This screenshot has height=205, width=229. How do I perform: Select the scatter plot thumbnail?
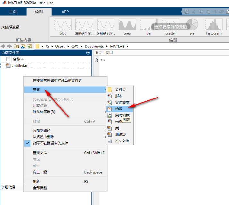(170, 27)
